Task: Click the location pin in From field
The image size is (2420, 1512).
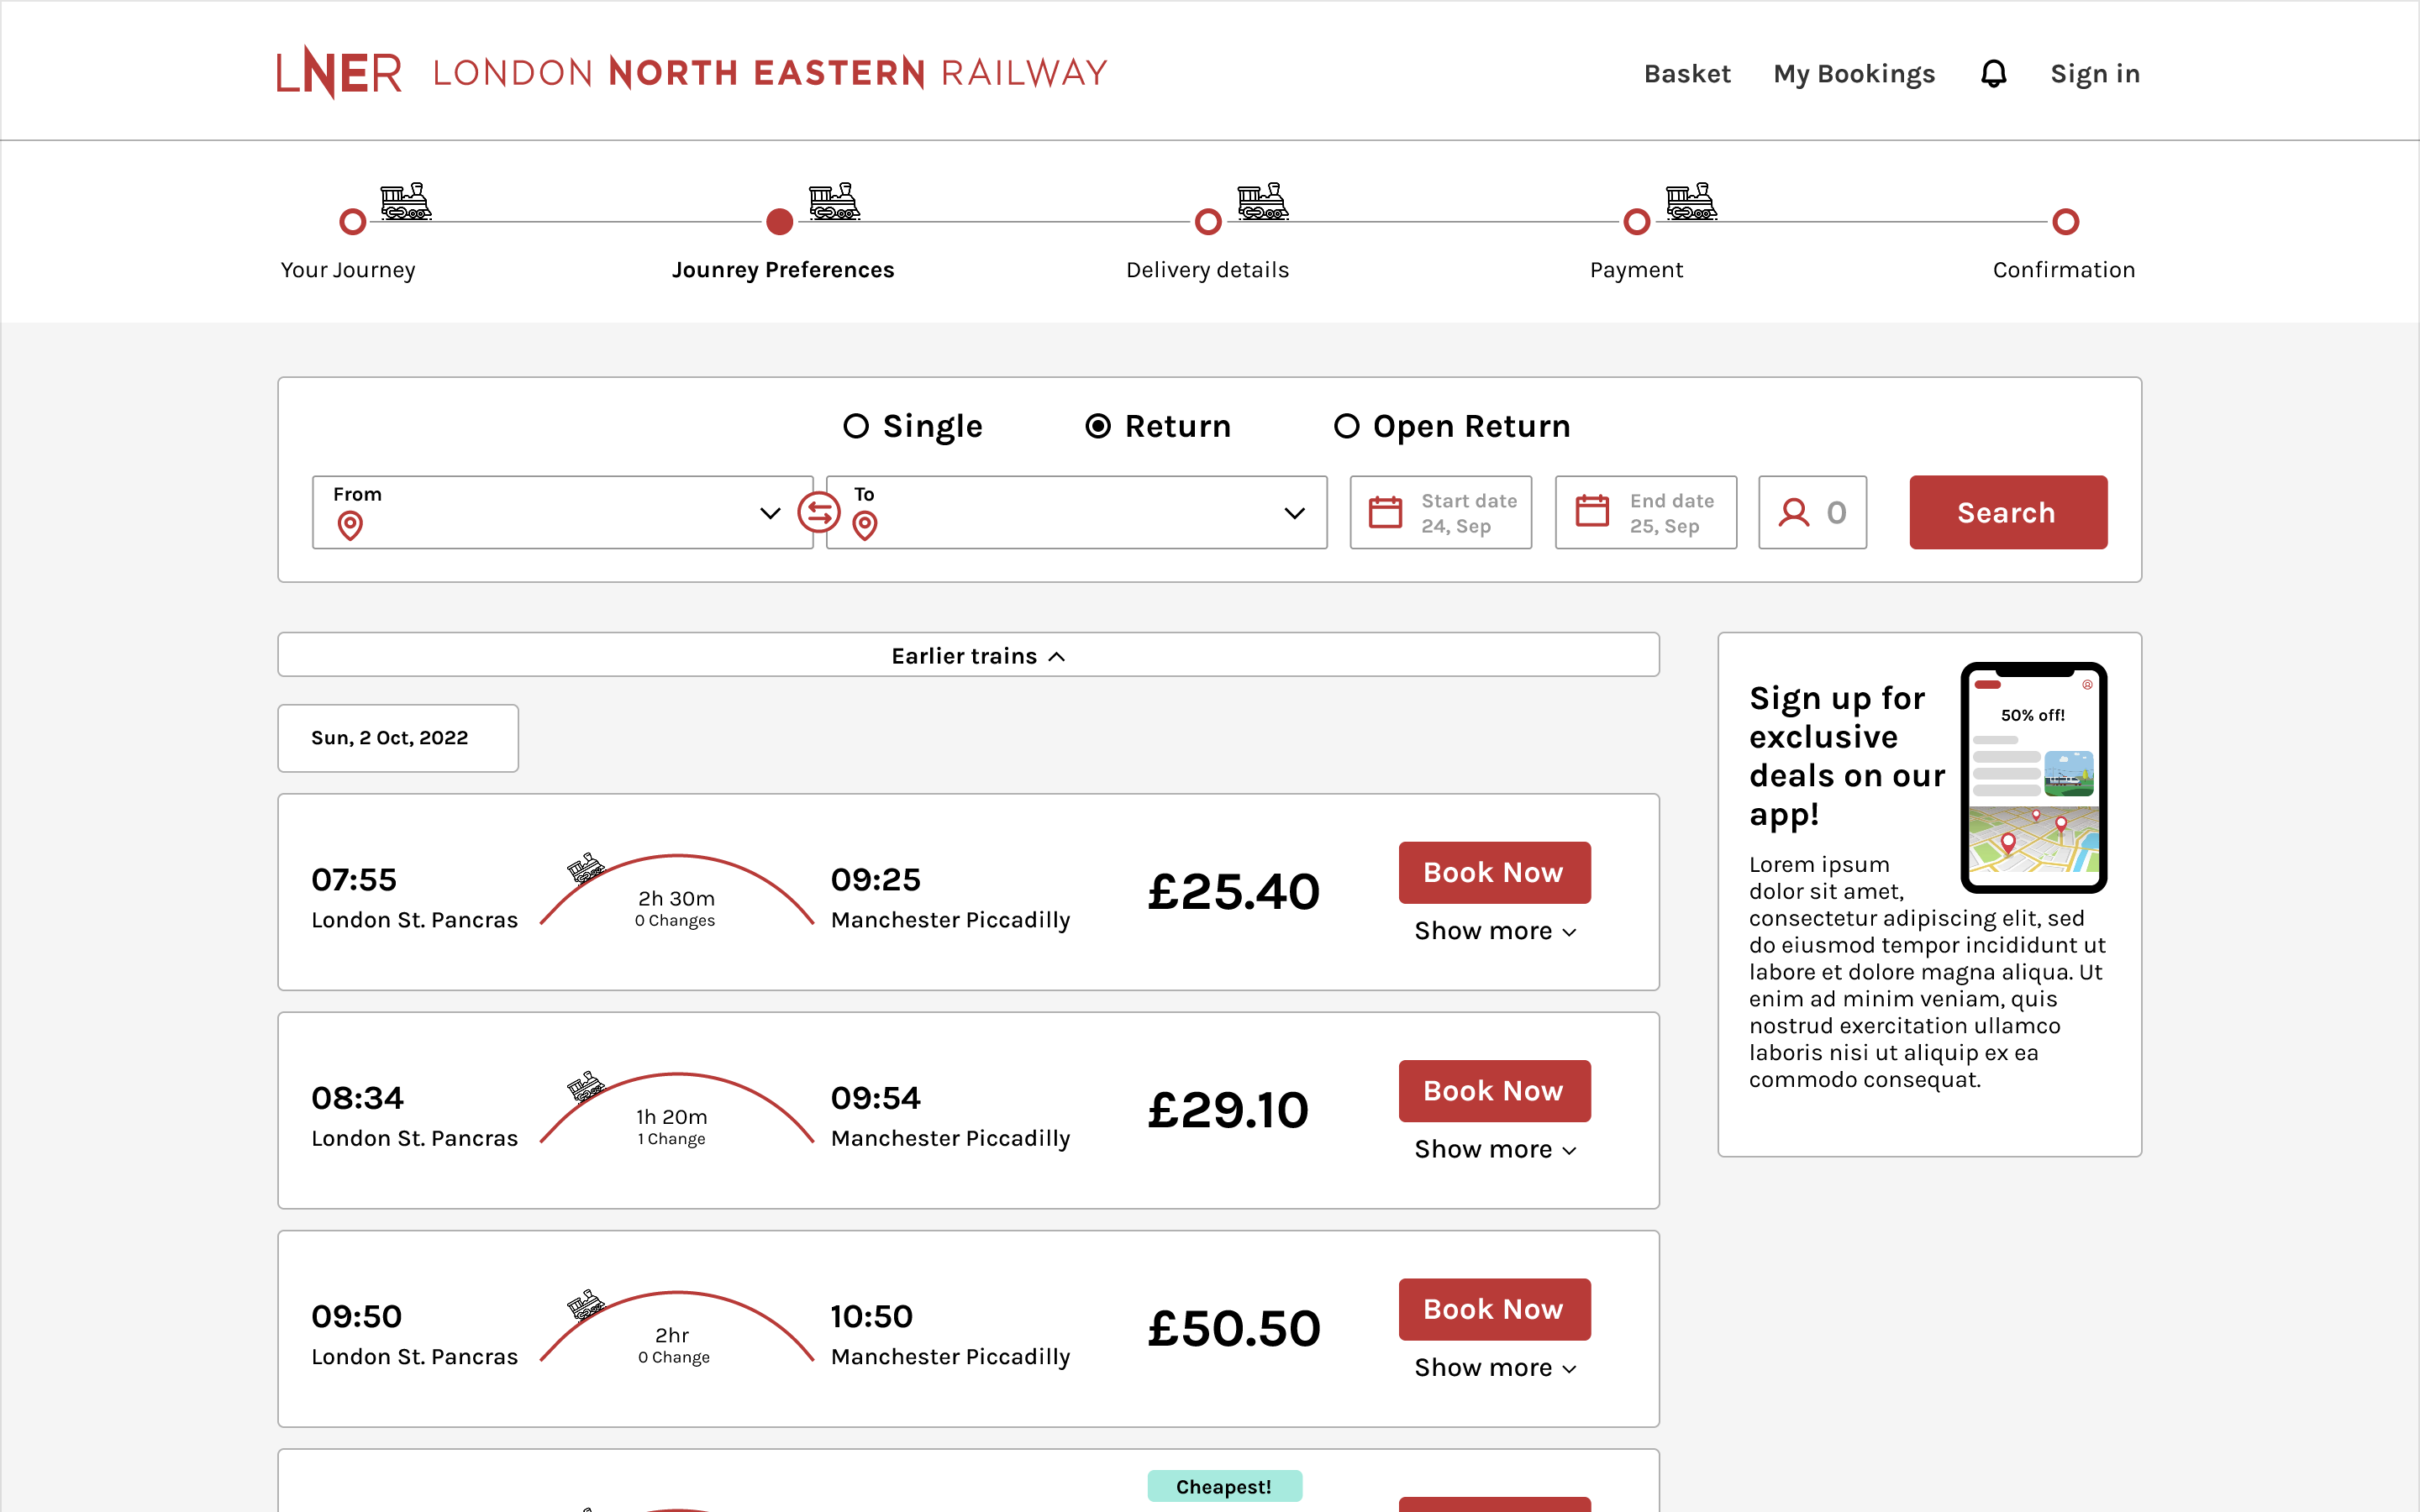Action: tap(350, 525)
